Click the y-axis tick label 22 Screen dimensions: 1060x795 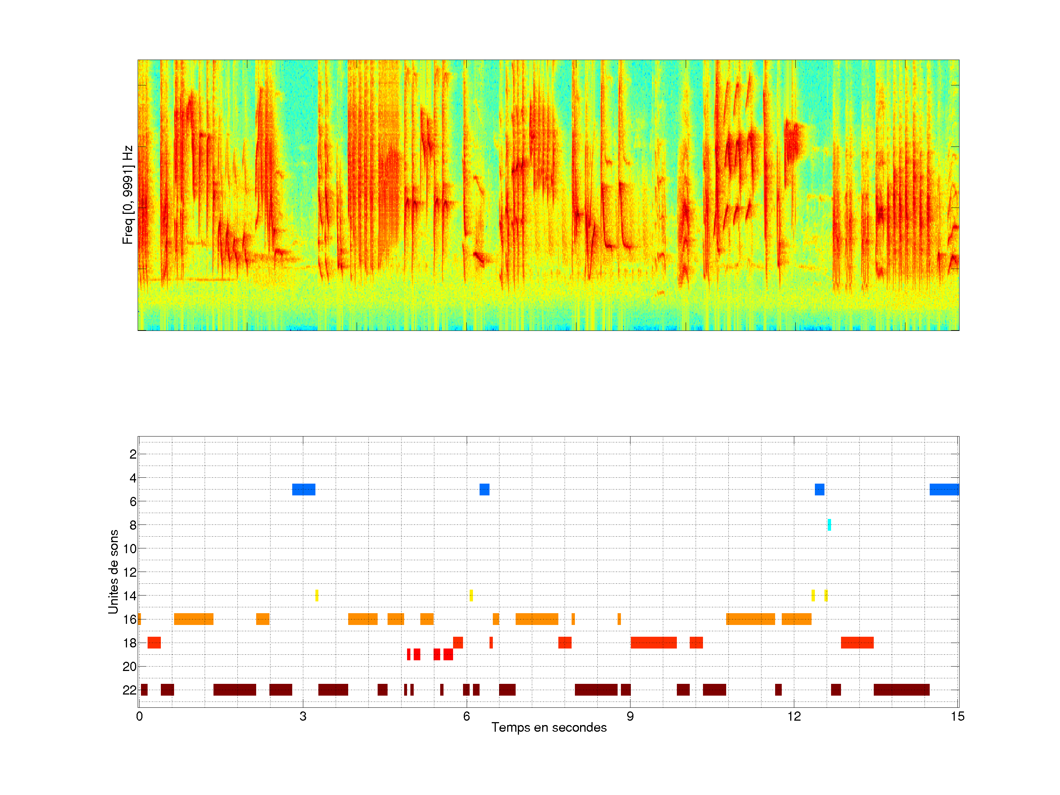coord(130,690)
